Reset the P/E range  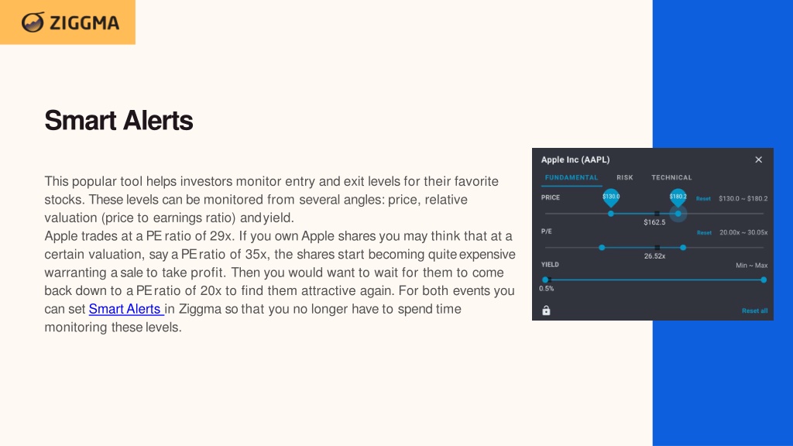point(704,232)
